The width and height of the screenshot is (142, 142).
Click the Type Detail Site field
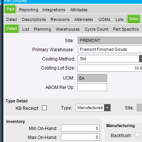pyautogui.click(x=139, y=108)
